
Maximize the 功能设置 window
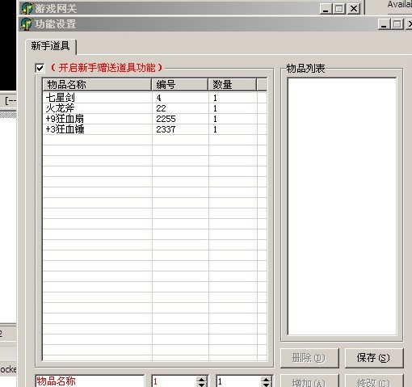tap(397, 24)
